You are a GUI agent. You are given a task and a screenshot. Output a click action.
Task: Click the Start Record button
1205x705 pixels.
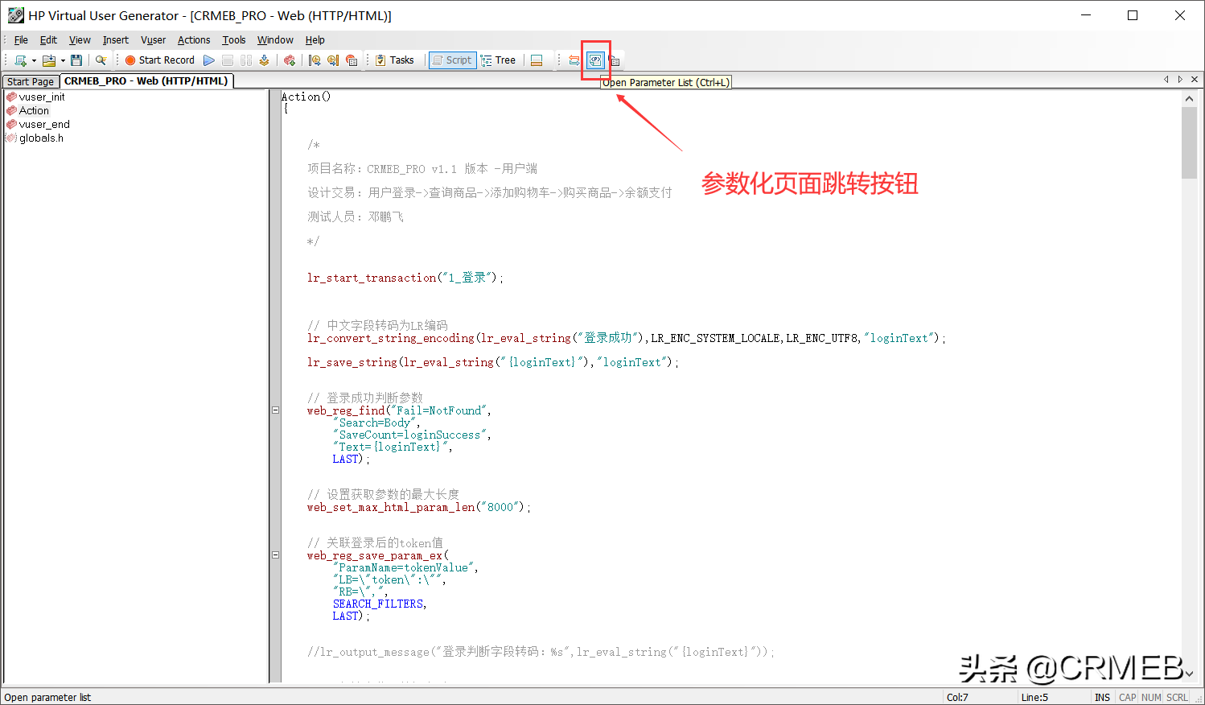tap(160, 60)
